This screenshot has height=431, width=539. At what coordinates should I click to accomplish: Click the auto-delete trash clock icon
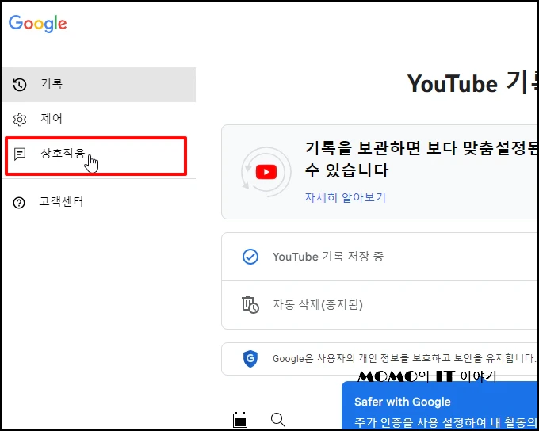click(x=250, y=305)
